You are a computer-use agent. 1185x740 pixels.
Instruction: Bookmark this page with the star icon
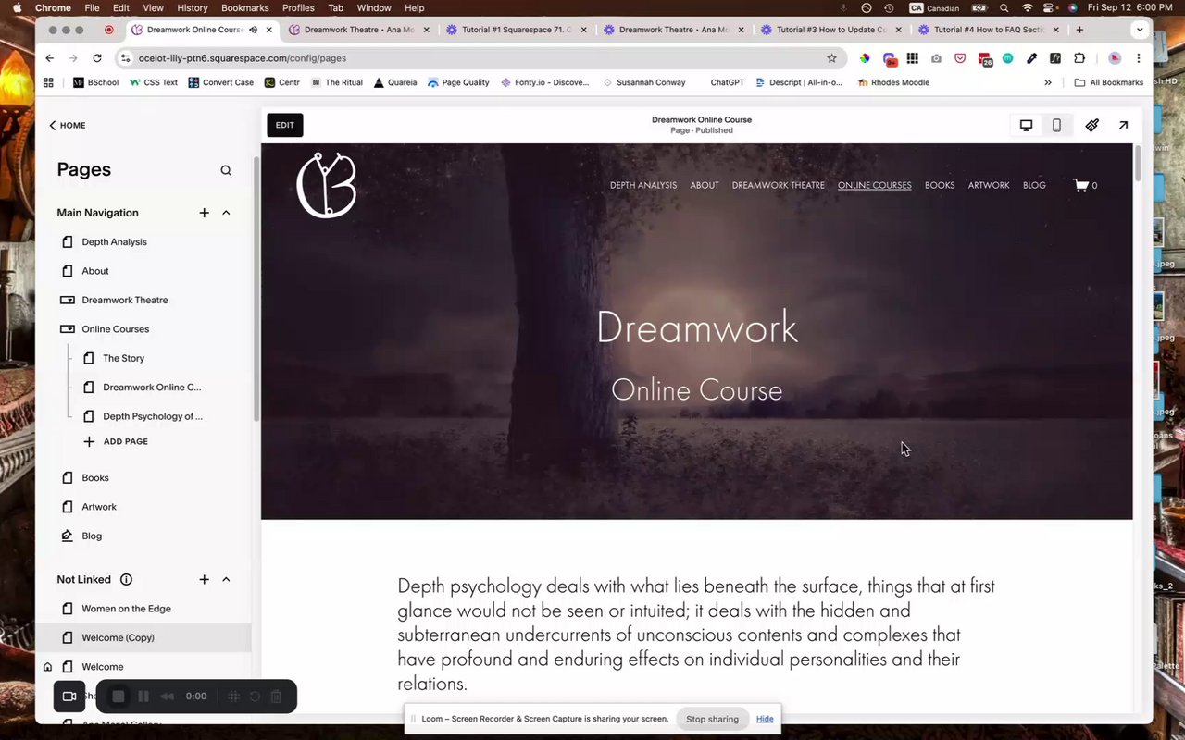tap(831, 58)
